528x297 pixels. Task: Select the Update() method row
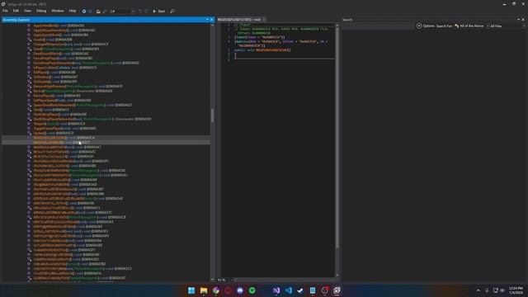(50, 133)
